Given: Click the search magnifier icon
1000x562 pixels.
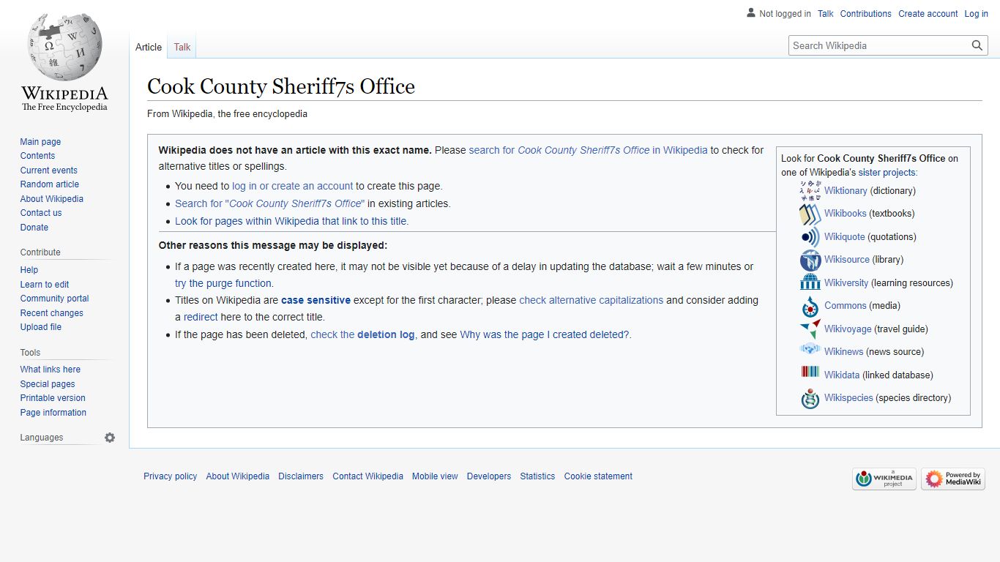Looking at the screenshot, I should click(977, 45).
